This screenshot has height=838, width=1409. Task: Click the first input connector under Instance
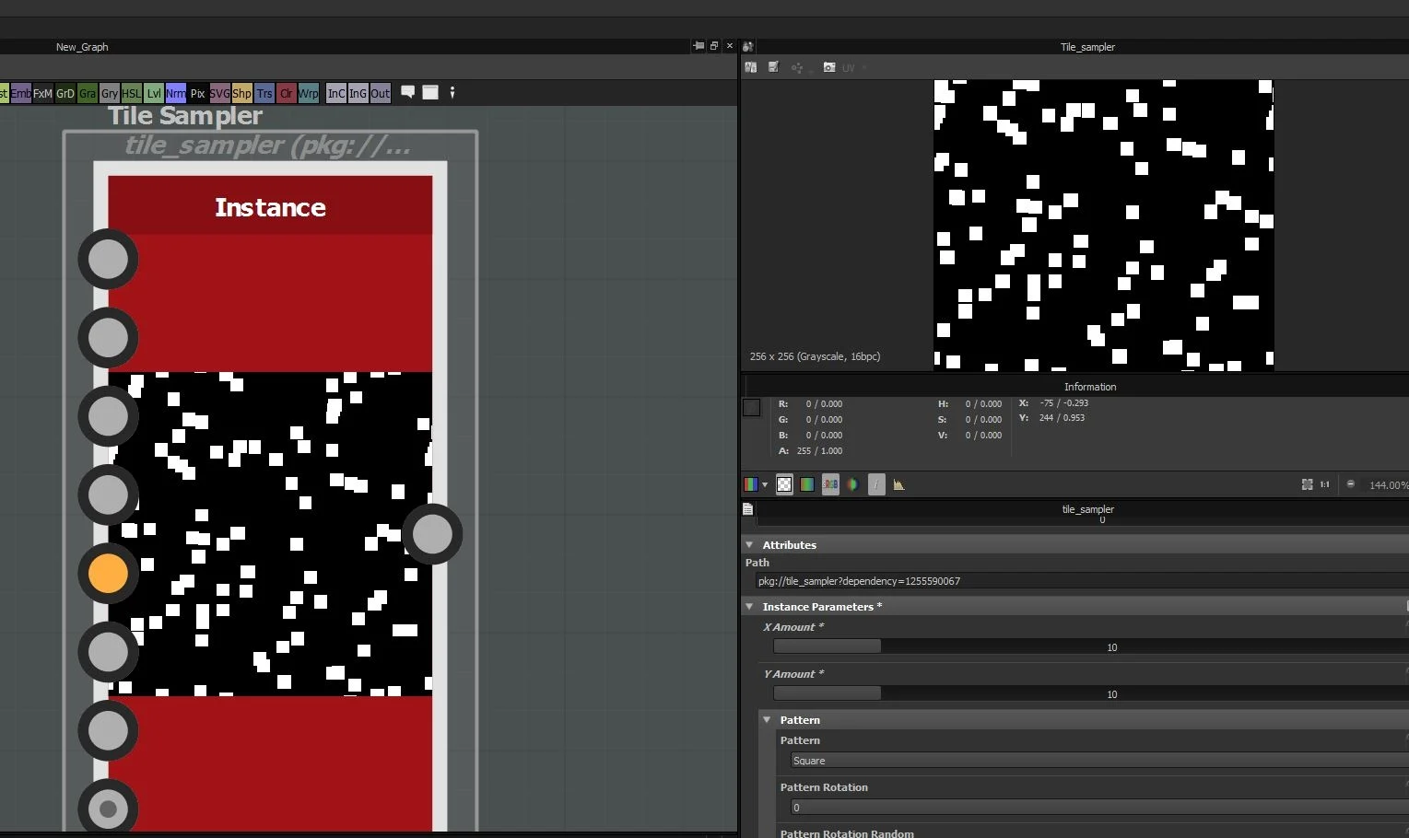pyautogui.click(x=108, y=260)
